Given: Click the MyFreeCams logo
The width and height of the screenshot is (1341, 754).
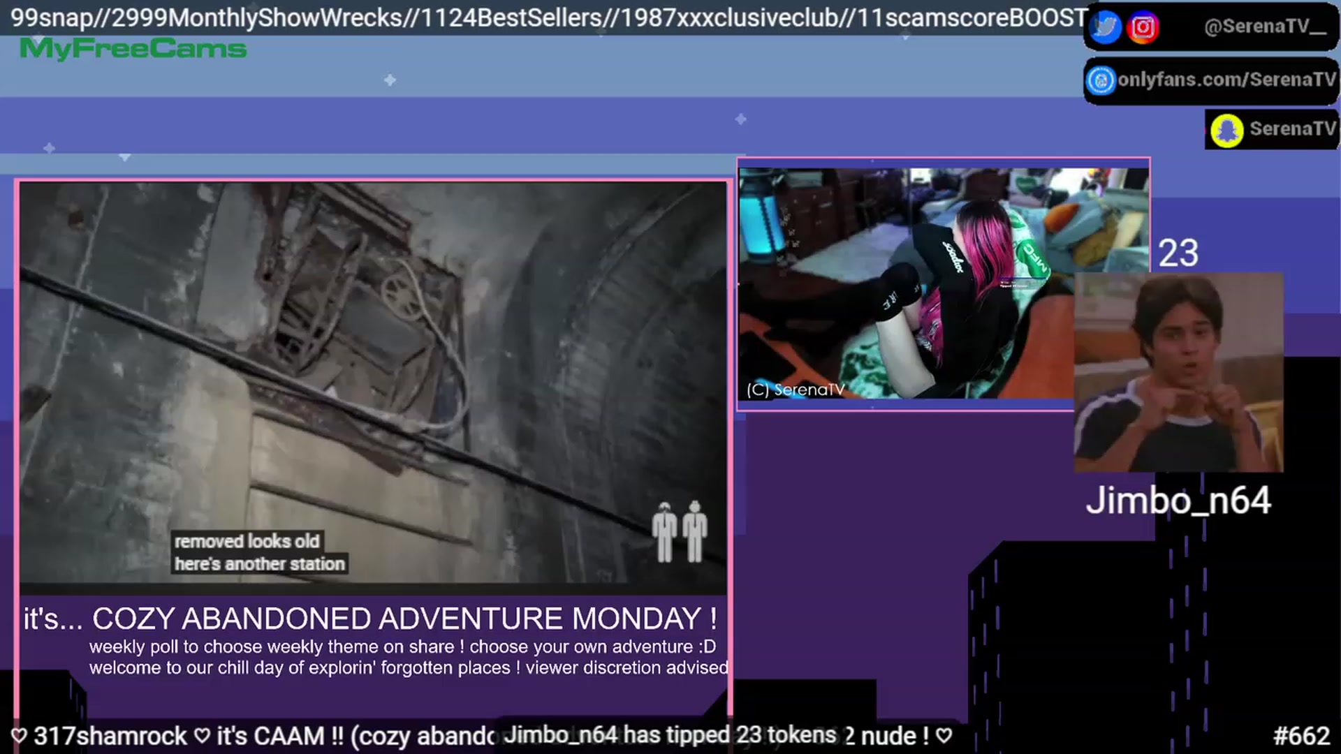Looking at the screenshot, I should tap(133, 48).
